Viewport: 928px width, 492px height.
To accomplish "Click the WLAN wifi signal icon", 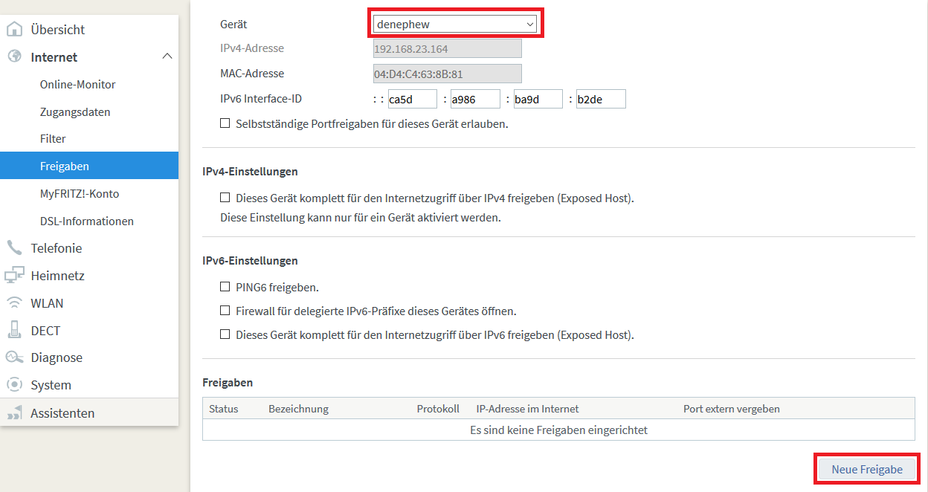I will [x=14, y=303].
